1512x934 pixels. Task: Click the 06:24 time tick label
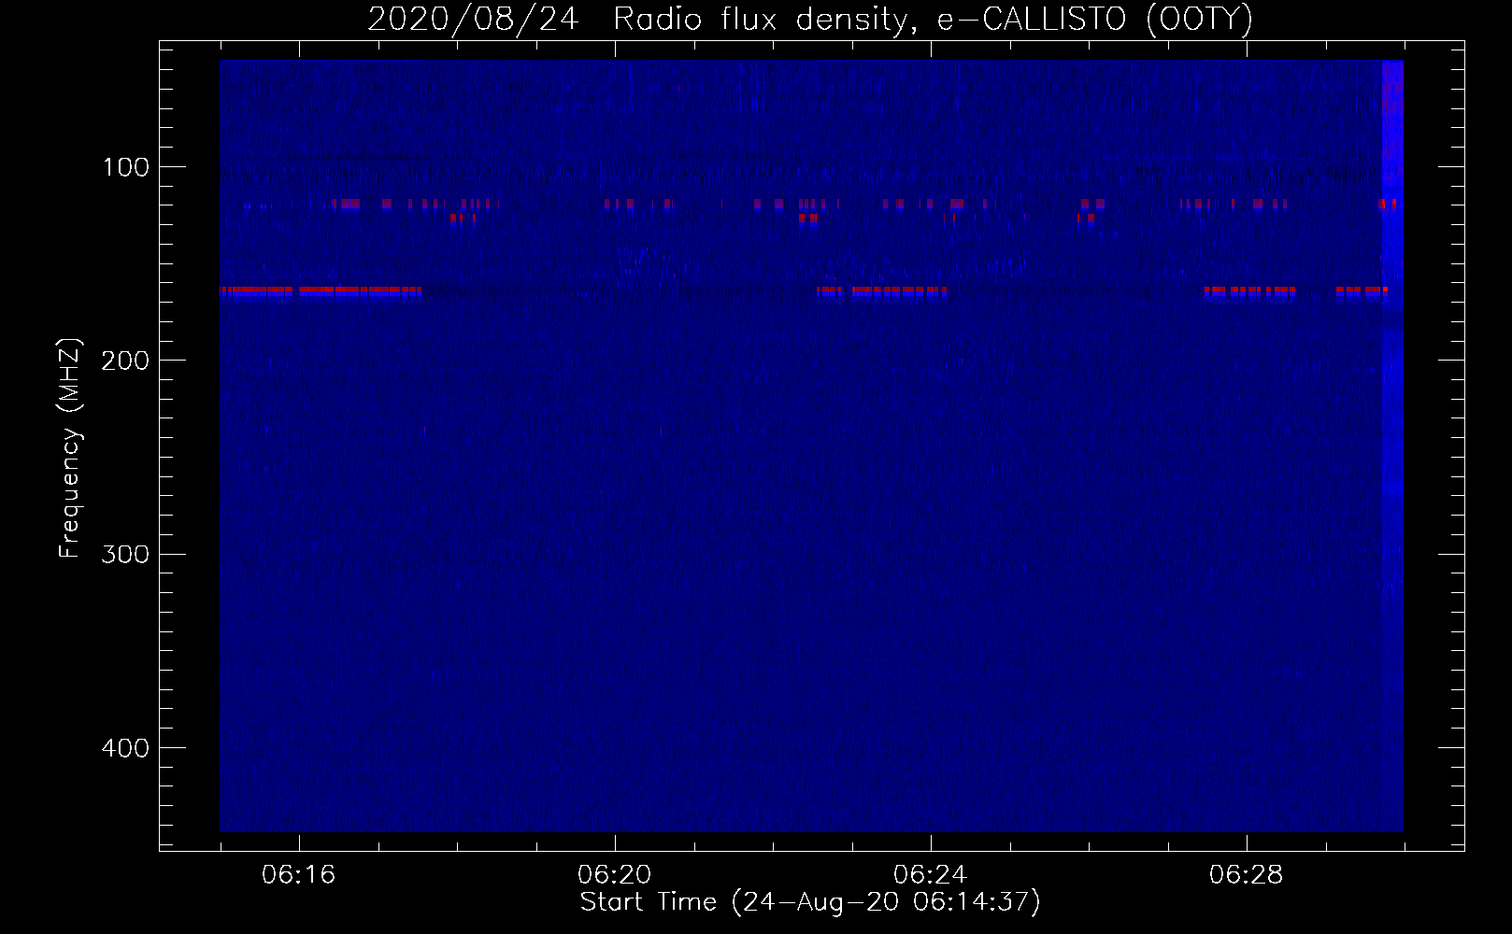coord(931,875)
